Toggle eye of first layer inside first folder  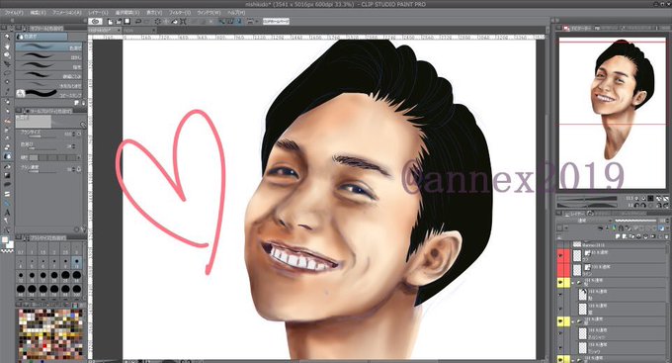click(x=560, y=295)
